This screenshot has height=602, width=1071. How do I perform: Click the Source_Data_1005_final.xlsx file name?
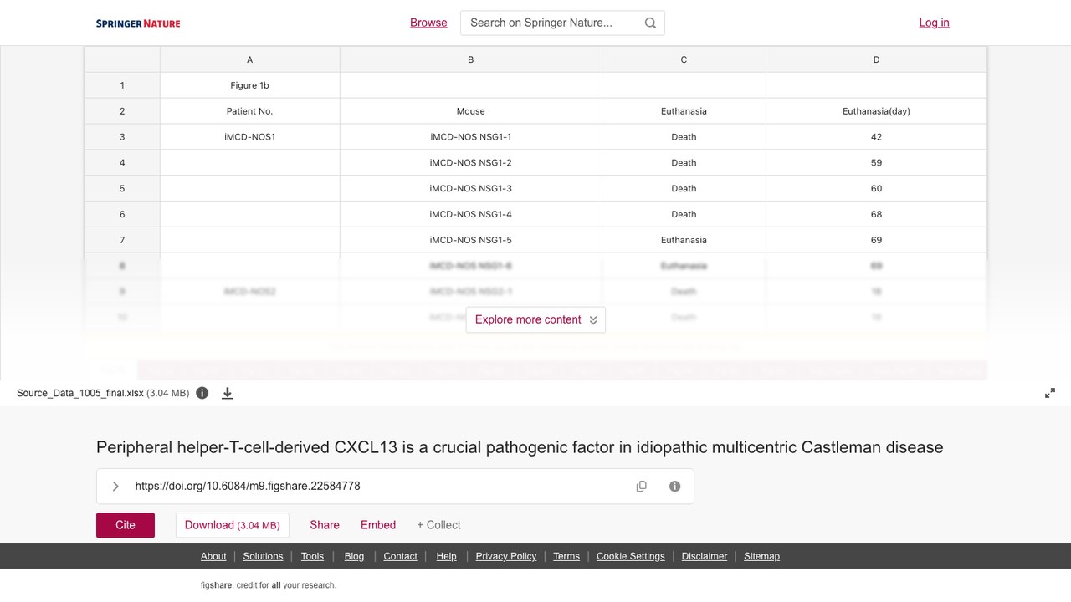pyautogui.click(x=80, y=393)
